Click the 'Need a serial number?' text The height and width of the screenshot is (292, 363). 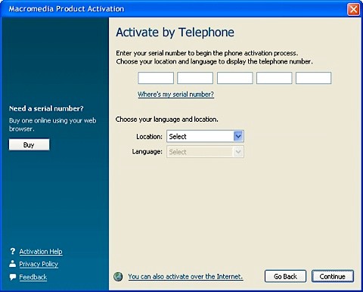[46, 109]
